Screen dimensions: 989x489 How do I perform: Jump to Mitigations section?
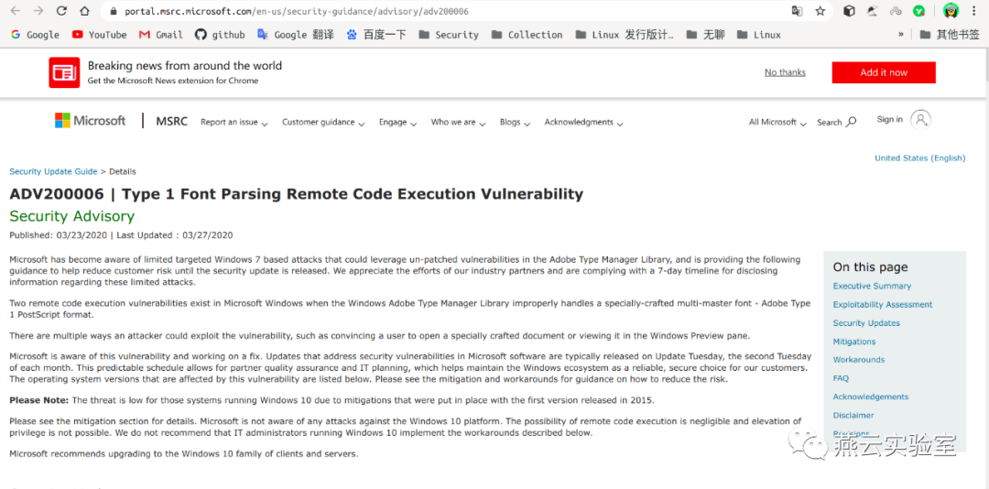(854, 342)
